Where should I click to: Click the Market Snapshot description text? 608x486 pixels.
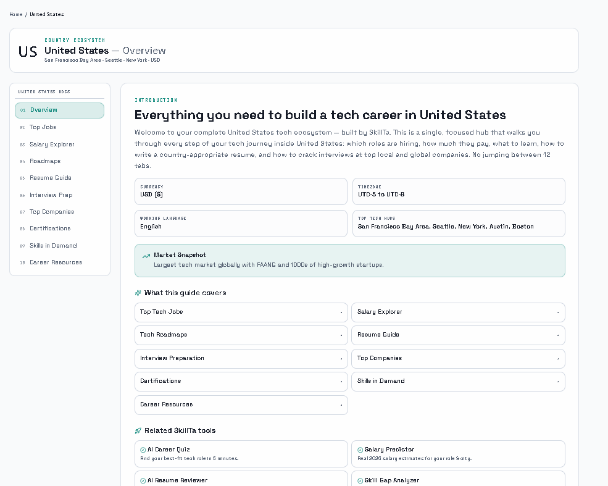coord(269,265)
